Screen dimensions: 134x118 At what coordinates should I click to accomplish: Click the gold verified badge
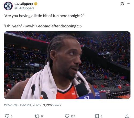(36, 4)
